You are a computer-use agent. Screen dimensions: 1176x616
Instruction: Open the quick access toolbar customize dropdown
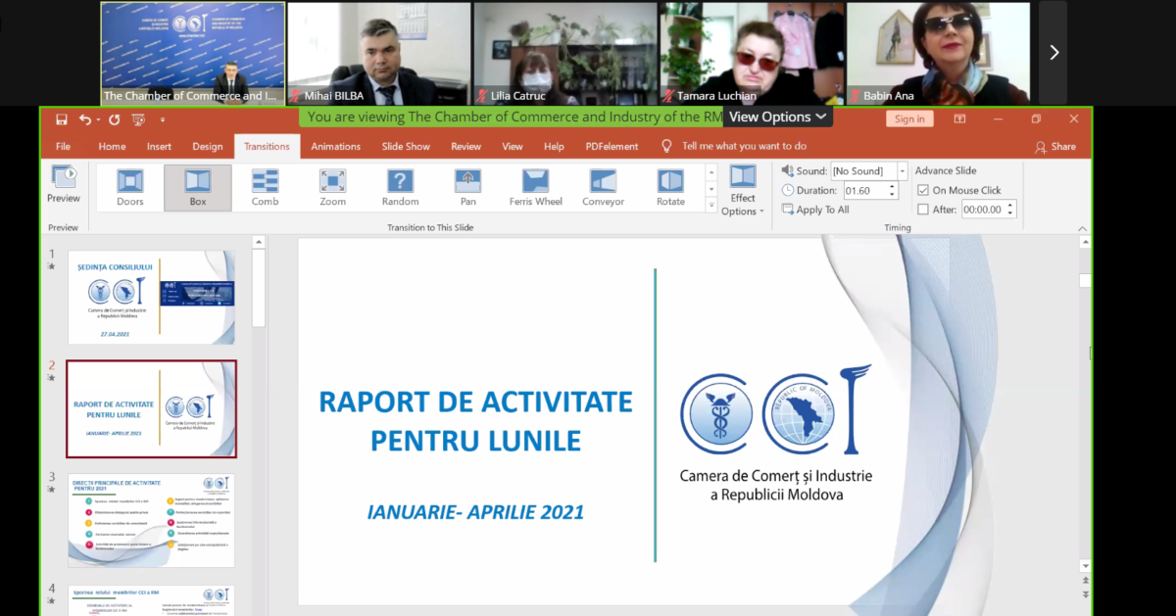pos(163,119)
